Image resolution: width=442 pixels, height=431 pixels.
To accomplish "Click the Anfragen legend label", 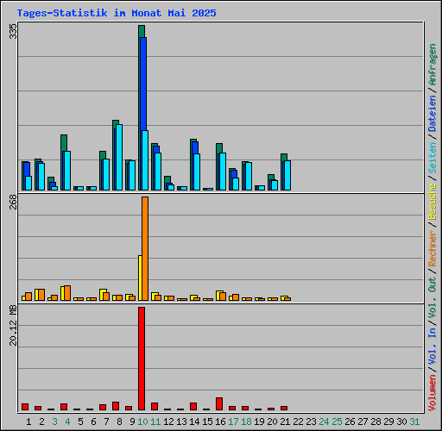I will coord(433,65).
